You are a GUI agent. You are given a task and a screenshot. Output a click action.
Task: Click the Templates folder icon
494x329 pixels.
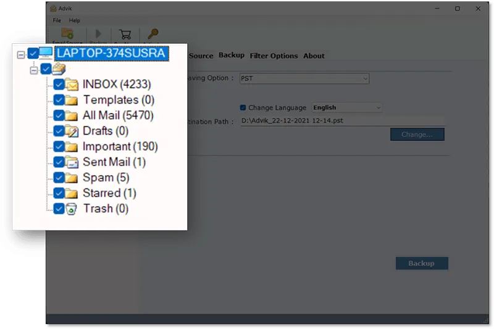click(71, 100)
